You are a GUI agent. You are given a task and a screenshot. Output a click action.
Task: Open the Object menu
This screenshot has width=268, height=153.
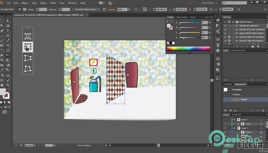25,3
